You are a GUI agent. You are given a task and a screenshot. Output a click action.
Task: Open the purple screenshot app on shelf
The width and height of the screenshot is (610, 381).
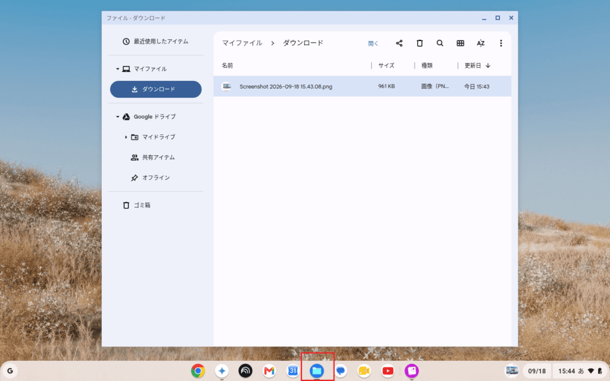[x=412, y=371]
